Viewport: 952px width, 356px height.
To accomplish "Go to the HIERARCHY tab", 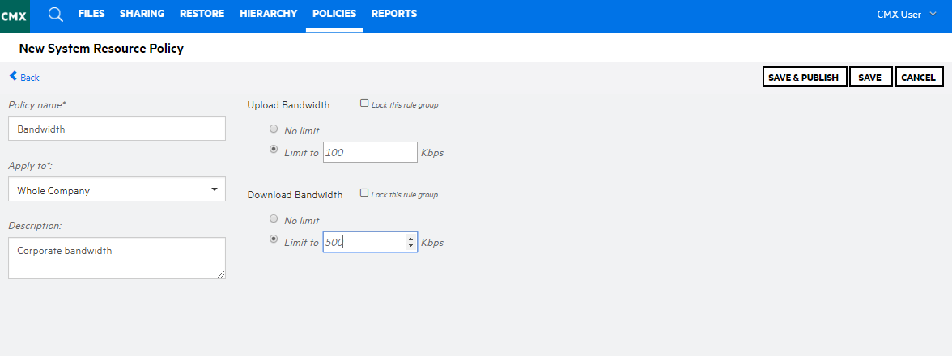I will pos(269,13).
